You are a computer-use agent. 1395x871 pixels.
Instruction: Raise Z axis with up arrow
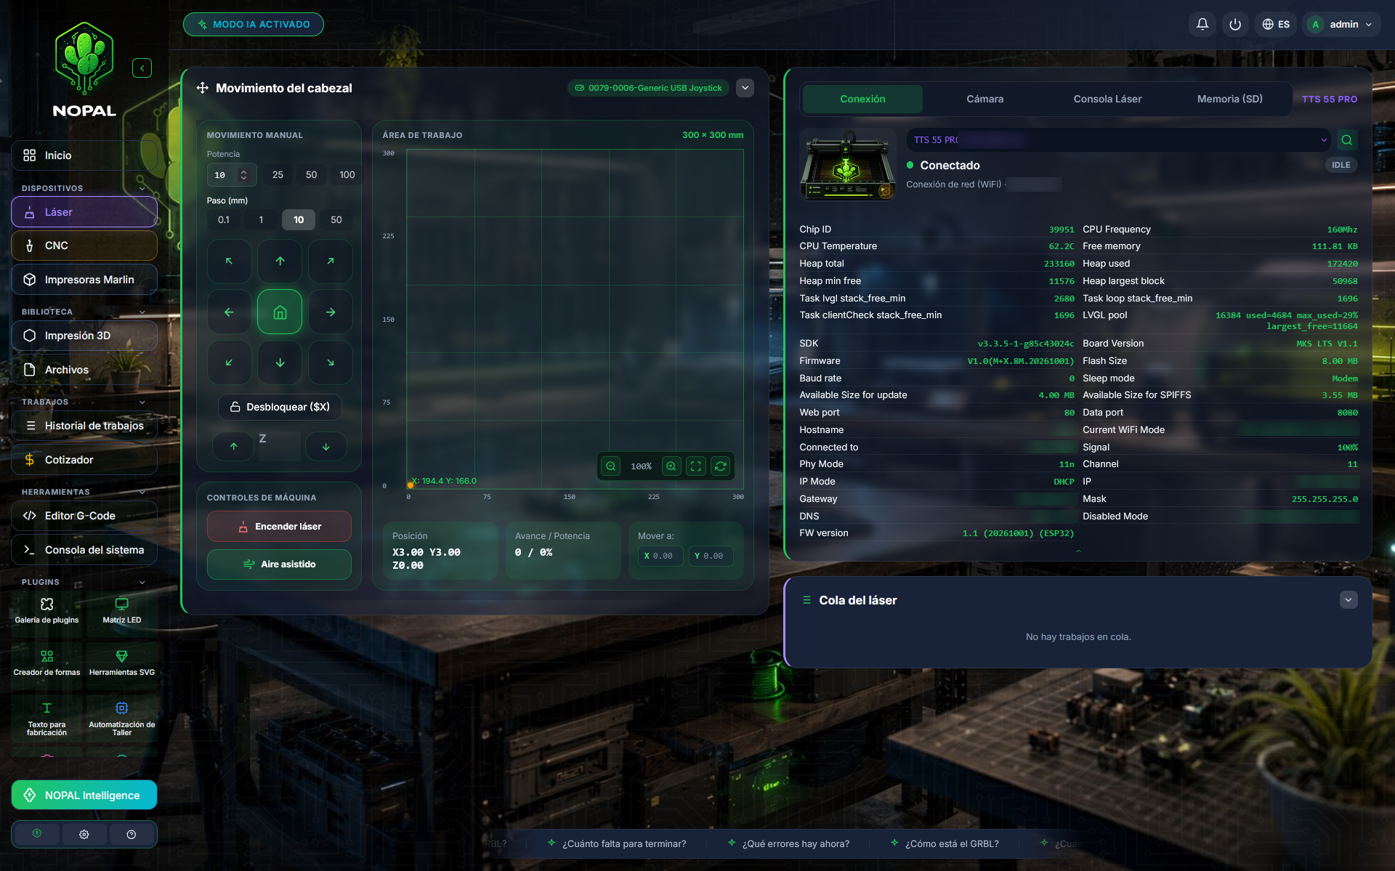click(x=233, y=446)
